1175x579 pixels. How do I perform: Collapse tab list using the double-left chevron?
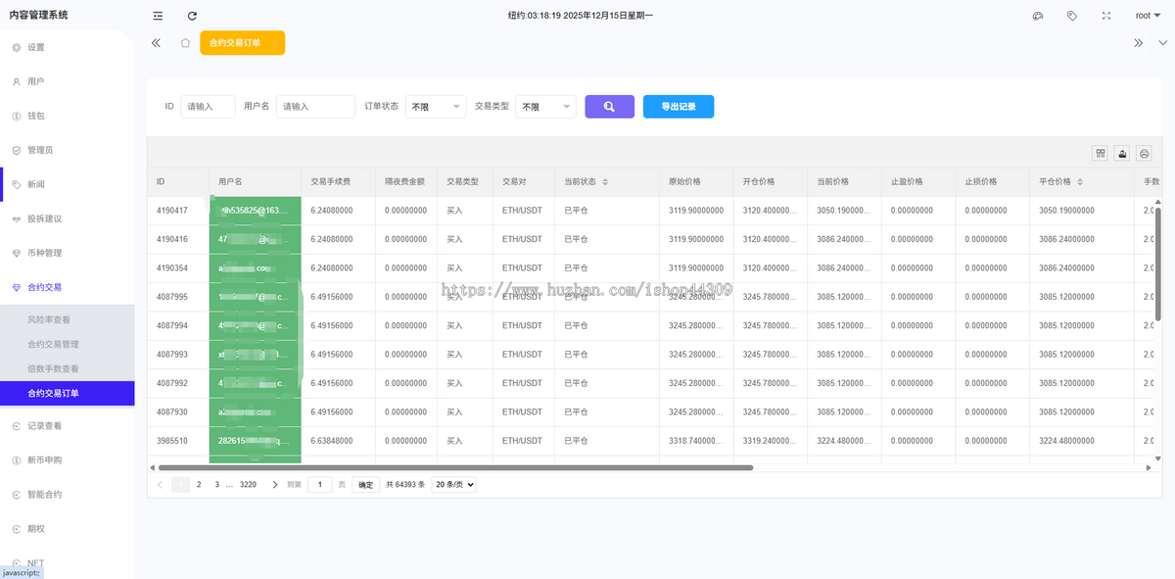pos(156,42)
